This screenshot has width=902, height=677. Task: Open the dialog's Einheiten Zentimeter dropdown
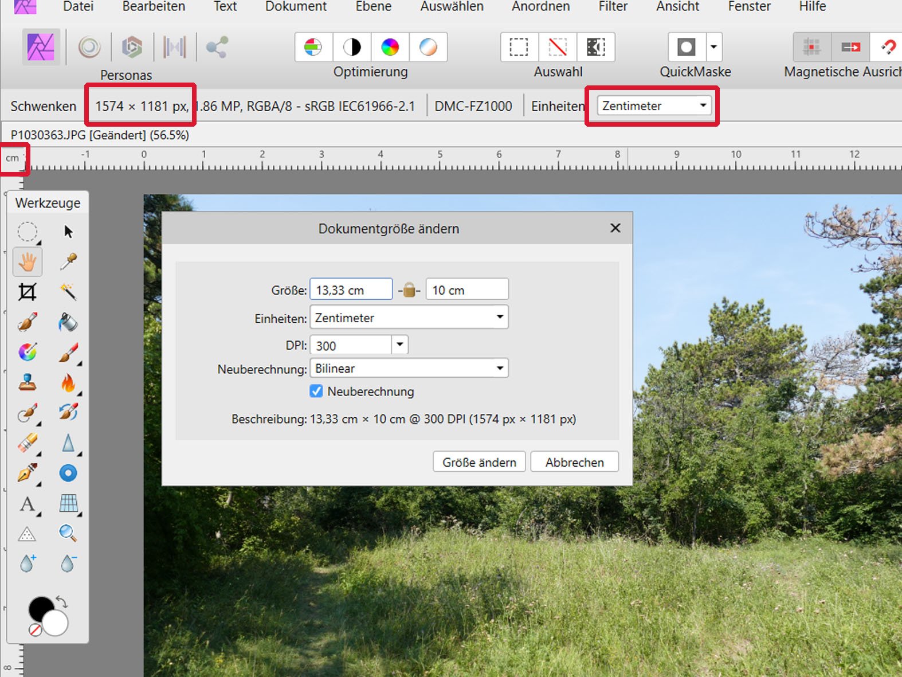click(x=409, y=318)
